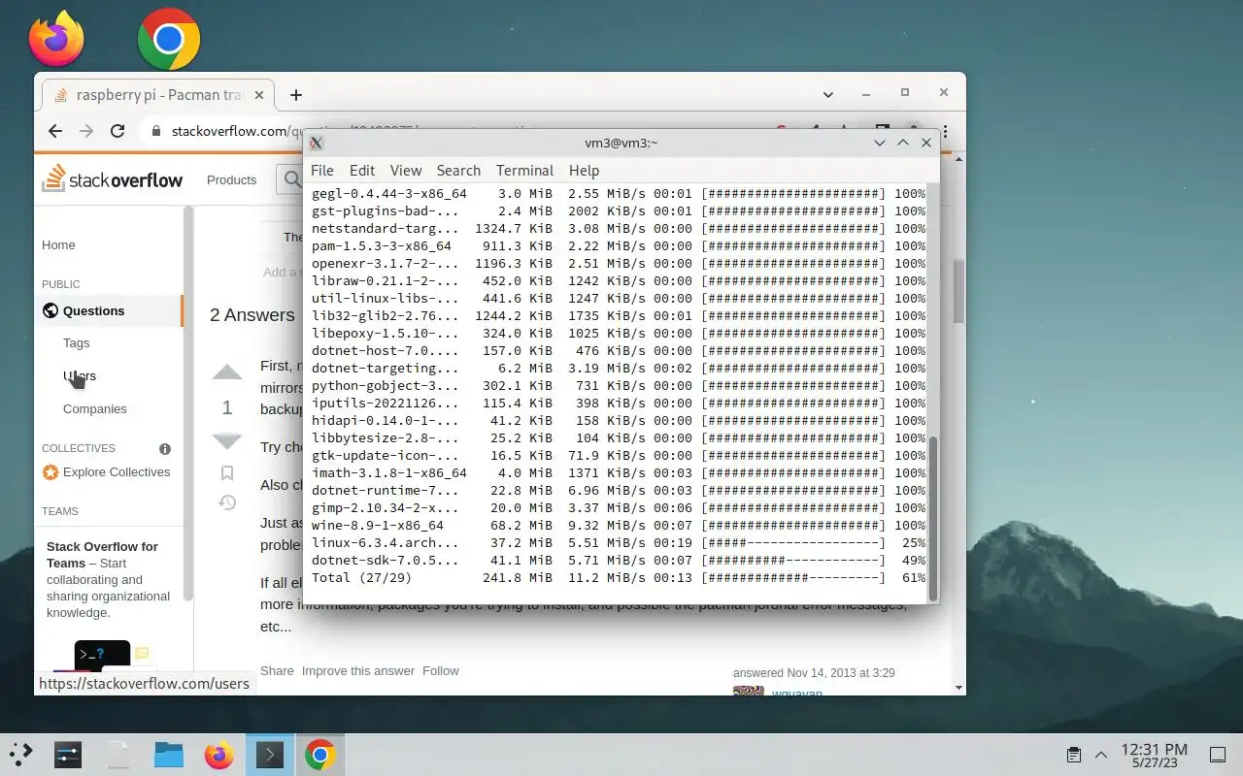
Task: Click the Total (27/29) progress bar
Action: point(793,578)
